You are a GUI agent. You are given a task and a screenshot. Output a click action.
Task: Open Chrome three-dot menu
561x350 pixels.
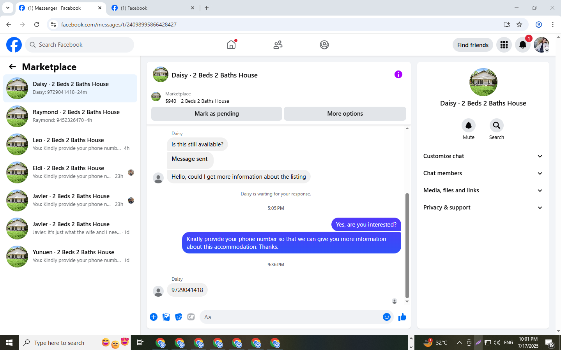(553, 25)
